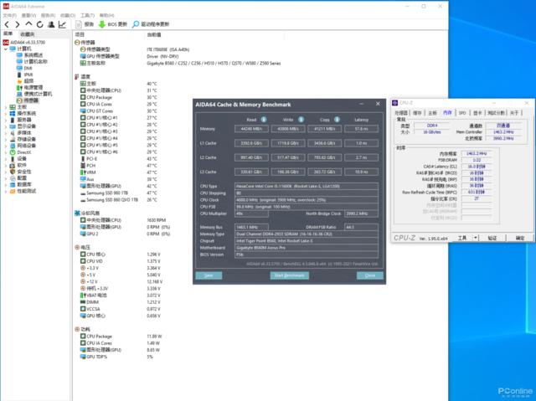This screenshot has width=536, height=401.
Task: Select 计算机名称 in the tree
Action: [x=32, y=61]
